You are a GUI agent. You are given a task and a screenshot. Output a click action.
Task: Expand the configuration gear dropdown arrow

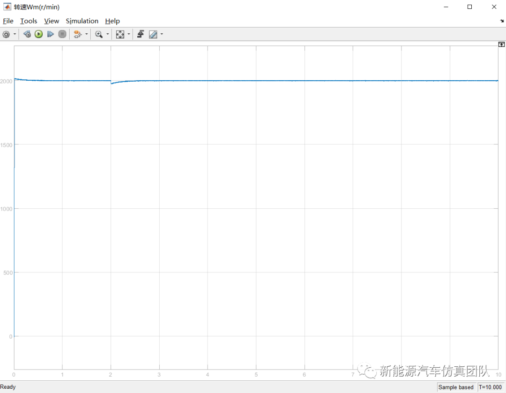(15, 34)
